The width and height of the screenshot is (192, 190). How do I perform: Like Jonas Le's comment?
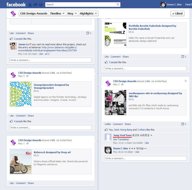tap(41, 54)
